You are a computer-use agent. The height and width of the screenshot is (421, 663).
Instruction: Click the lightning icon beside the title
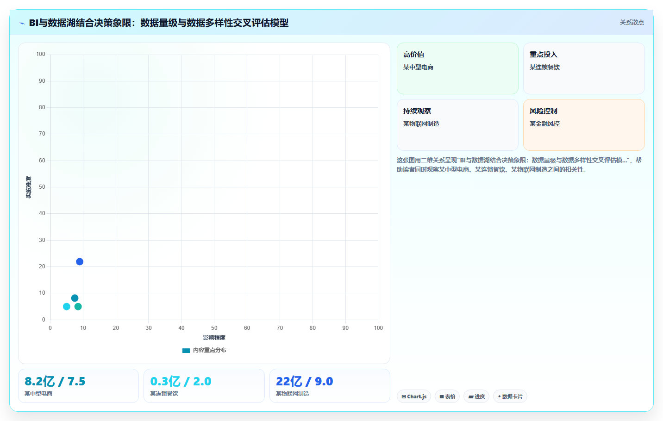[22, 23]
